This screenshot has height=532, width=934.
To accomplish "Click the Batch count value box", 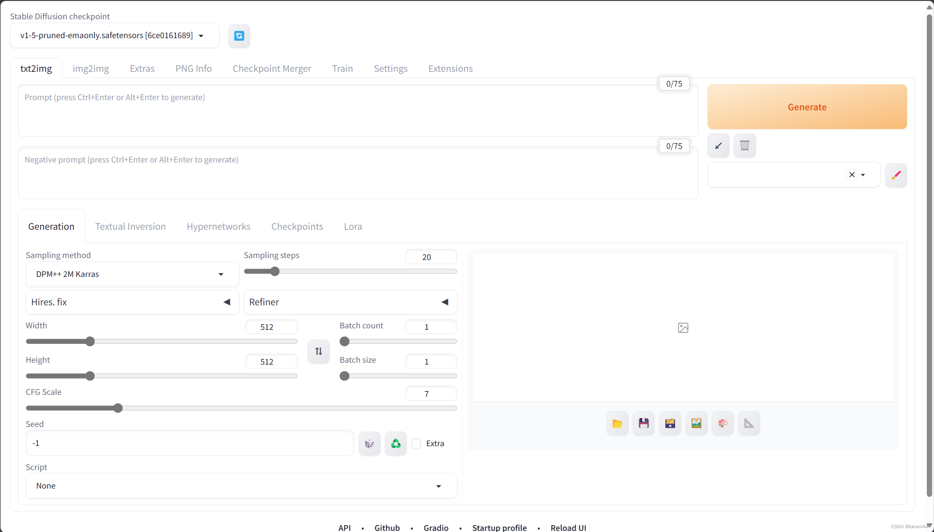I will pyautogui.click(x=431, y=327).
